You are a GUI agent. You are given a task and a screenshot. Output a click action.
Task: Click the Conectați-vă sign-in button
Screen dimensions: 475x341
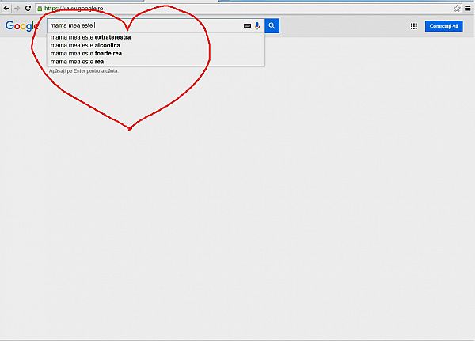coord(443,26)
